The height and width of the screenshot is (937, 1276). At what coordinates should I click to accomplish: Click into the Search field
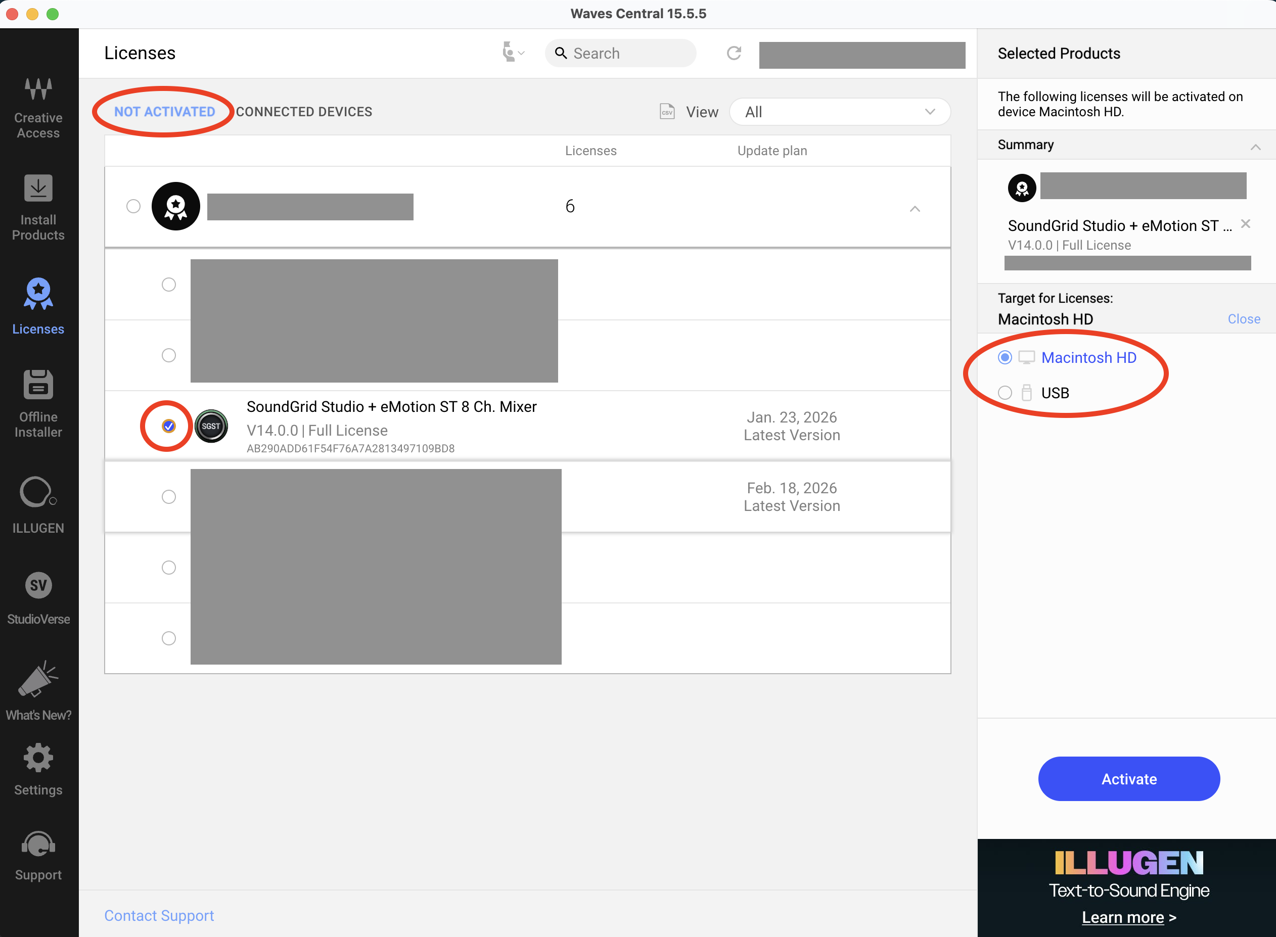620,53
